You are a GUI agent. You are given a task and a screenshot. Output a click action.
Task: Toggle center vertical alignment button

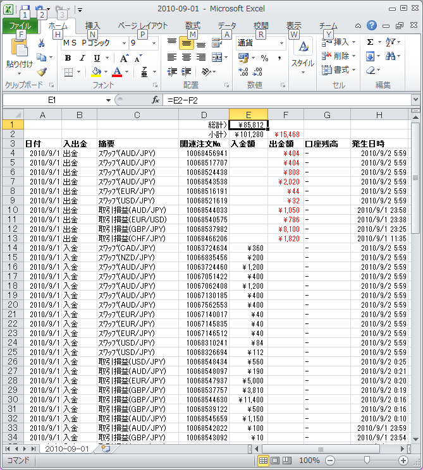pyautogui.click(x=186, y=43)
